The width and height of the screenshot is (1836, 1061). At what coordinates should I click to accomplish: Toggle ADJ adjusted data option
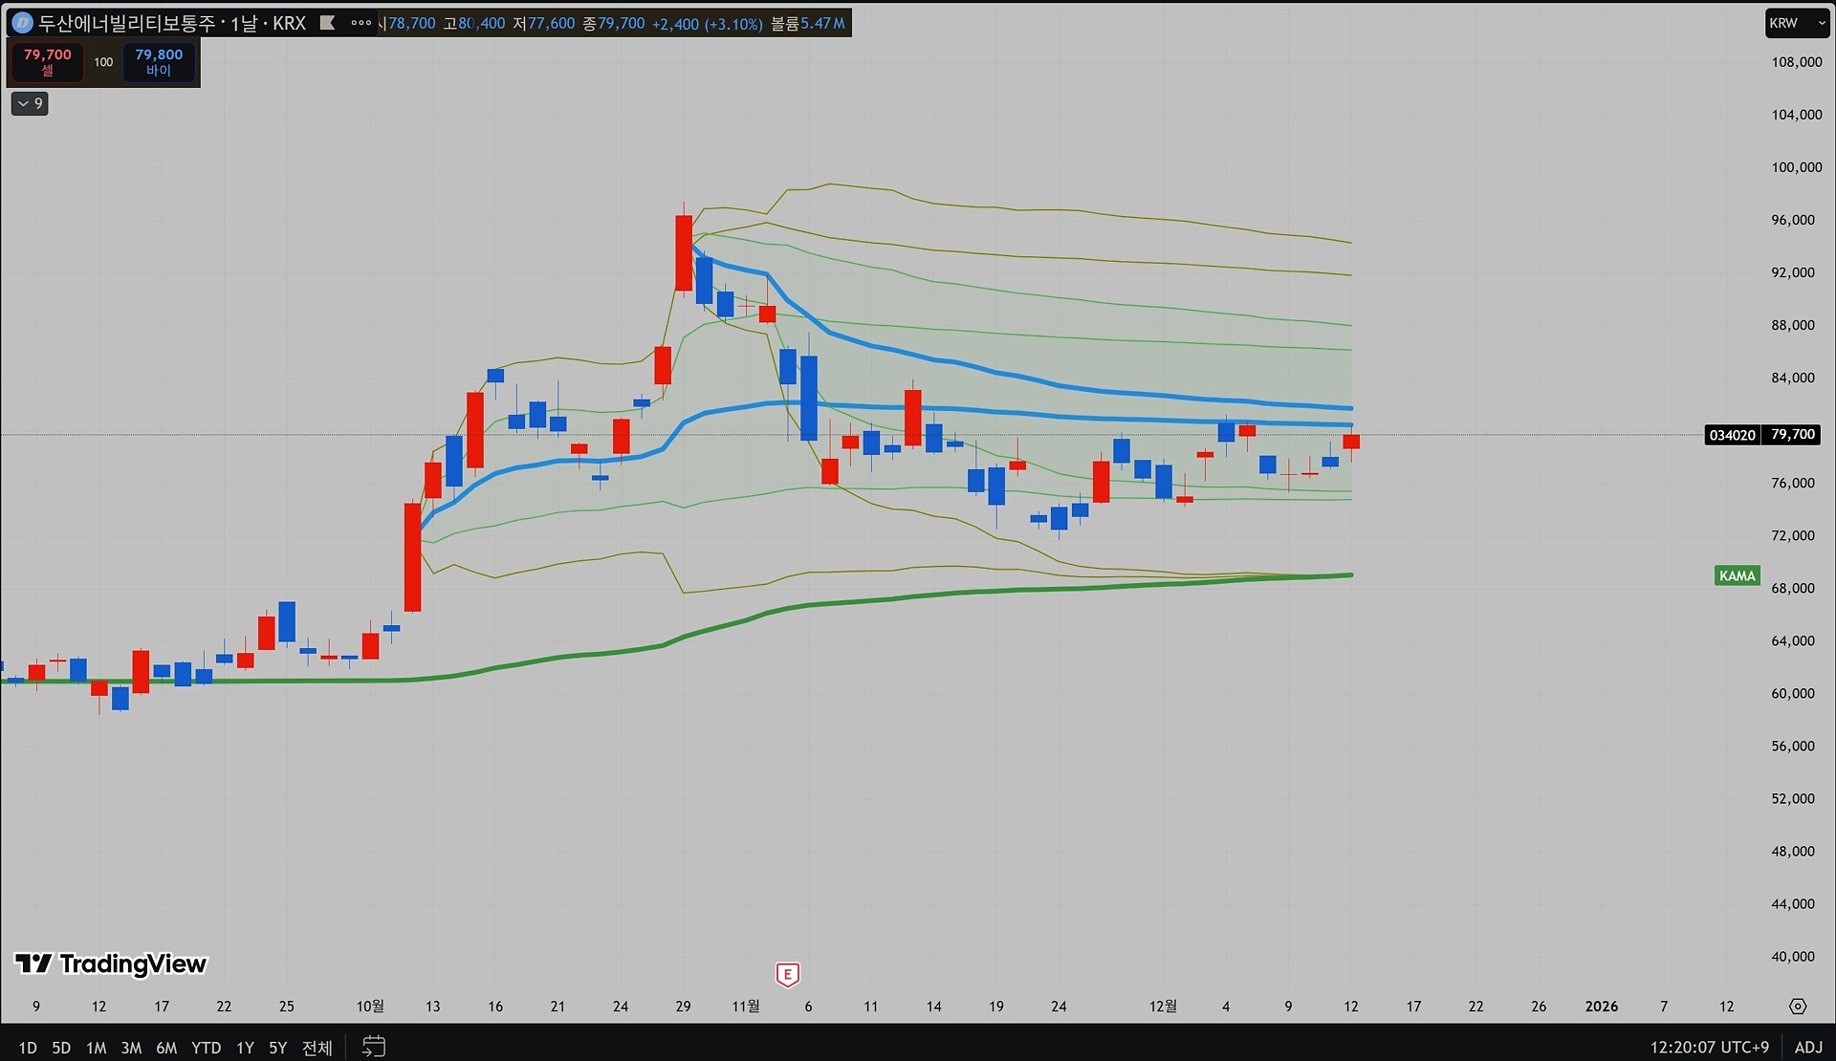(1808, 1047)
